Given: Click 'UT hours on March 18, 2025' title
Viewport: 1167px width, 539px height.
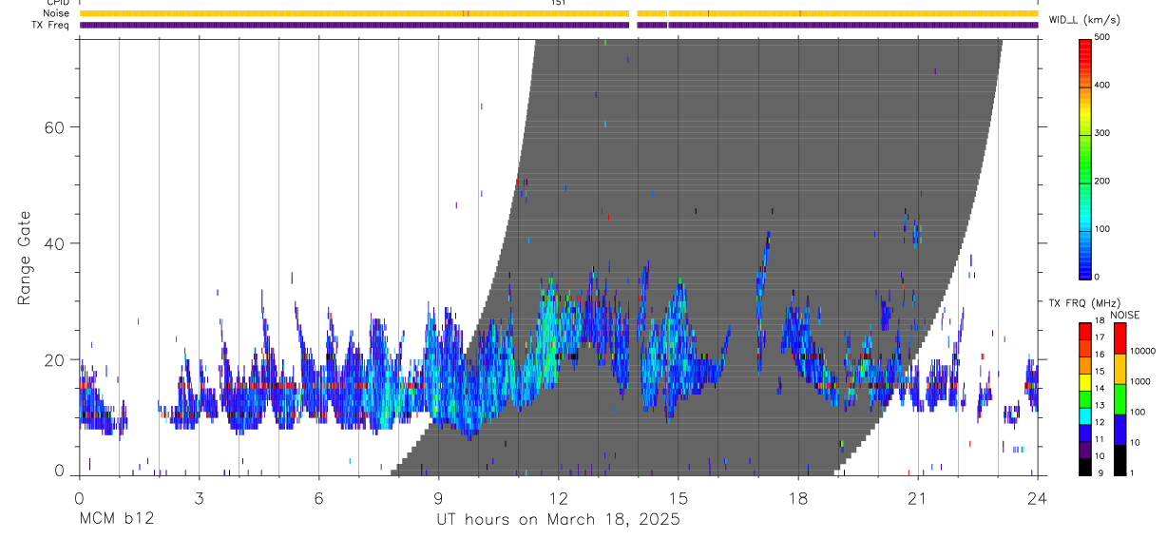Looking at the screenshot, I should [558, 520].
